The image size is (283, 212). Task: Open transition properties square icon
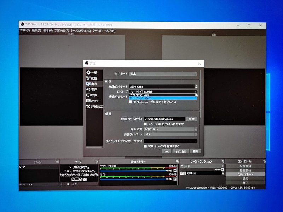coord(223,170)
